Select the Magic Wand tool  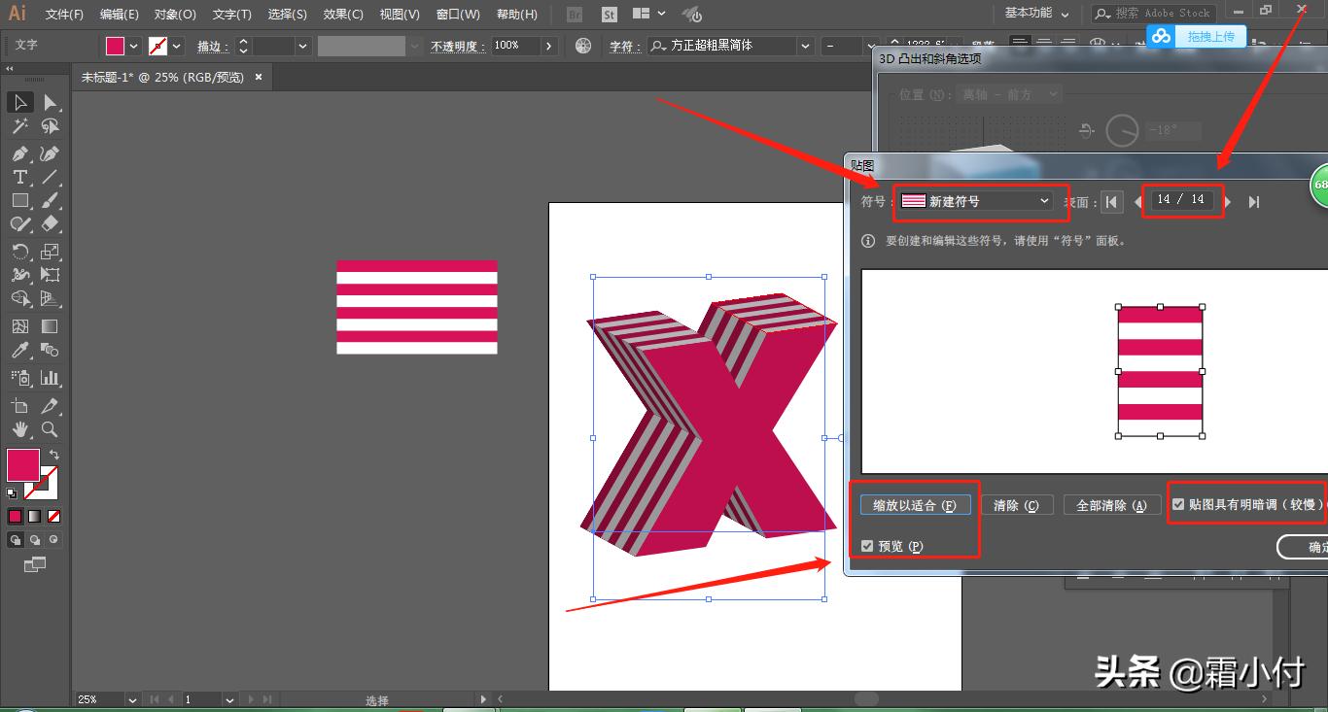20,126
